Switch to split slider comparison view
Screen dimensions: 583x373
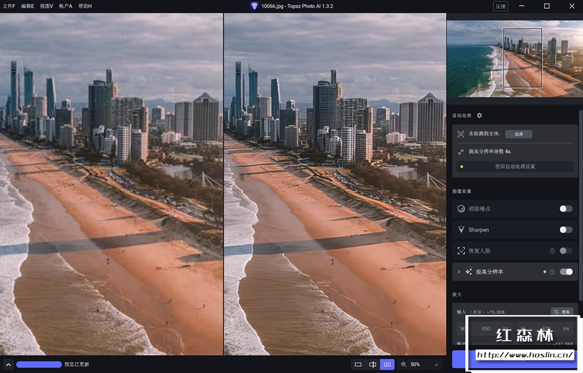coord(372,364)
